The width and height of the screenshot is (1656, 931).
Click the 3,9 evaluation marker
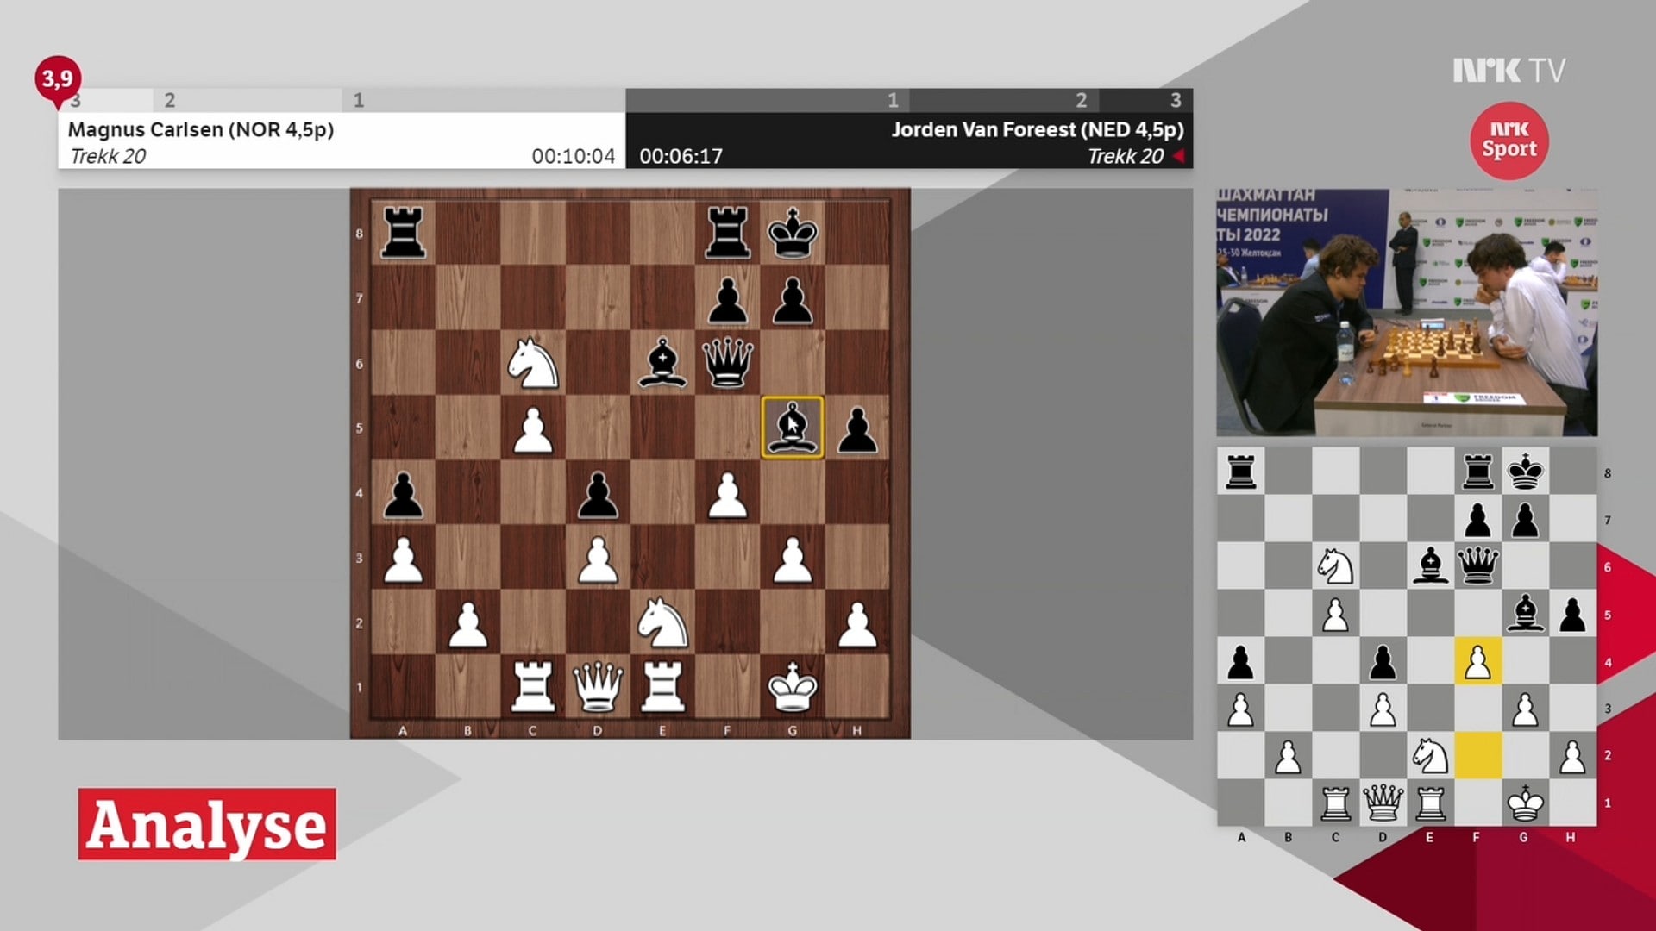[x=58, y=79]
